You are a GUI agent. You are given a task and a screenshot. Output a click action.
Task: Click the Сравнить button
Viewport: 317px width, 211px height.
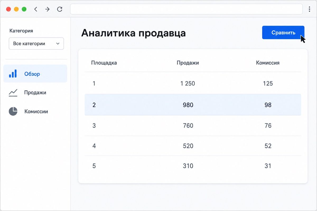(x=283, y=32)
